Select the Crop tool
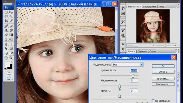The image size is (183, 103). coord(6,21)
